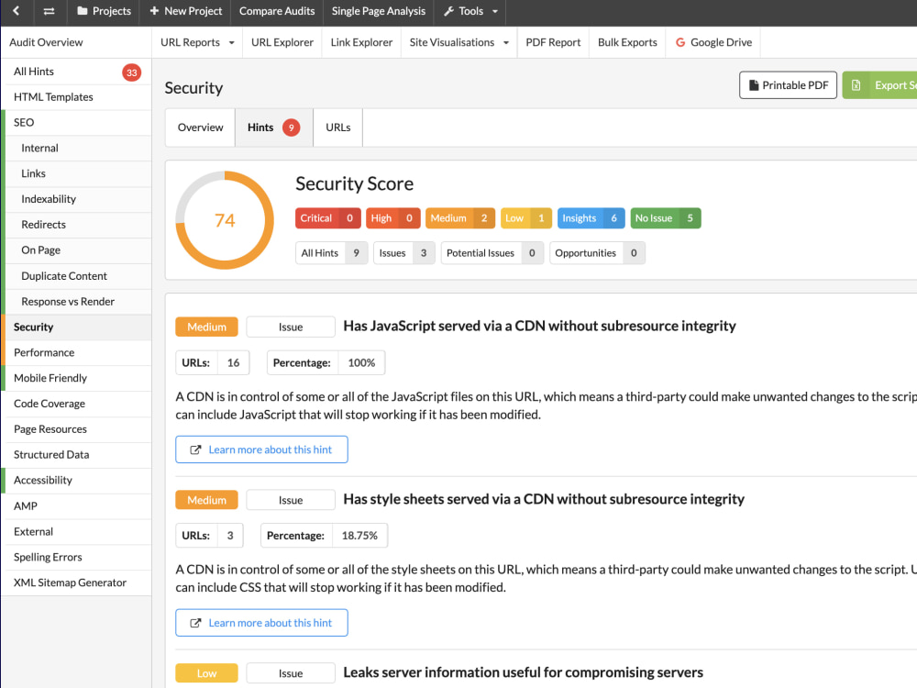Click the Security Score 74 gauge

click(225, 220)
